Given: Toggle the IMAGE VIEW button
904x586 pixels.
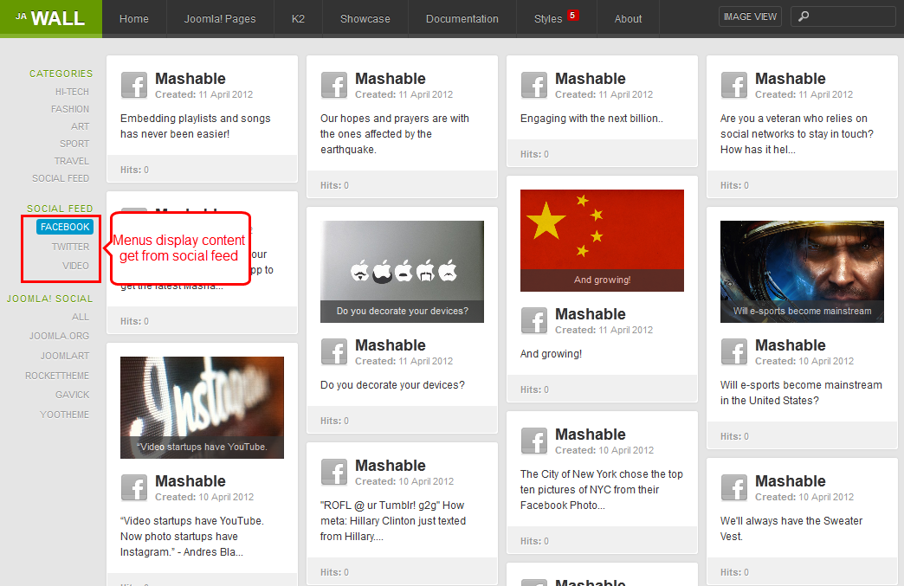Looking at the screenshot, I should tap(750, 16).
